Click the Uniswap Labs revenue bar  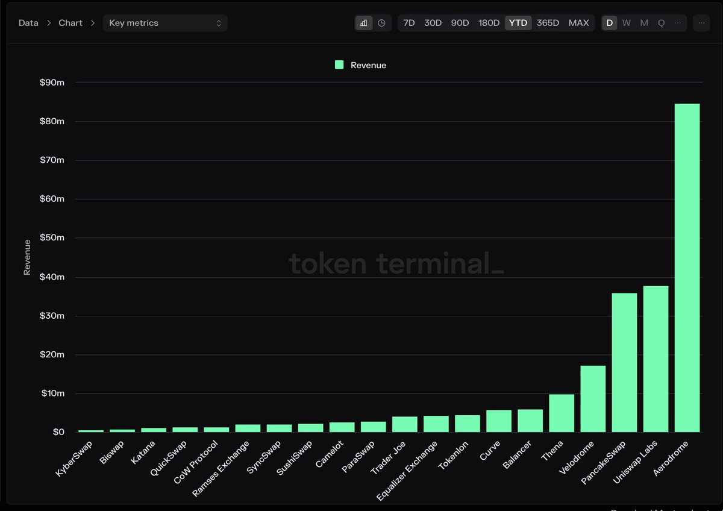pos(656,359)
